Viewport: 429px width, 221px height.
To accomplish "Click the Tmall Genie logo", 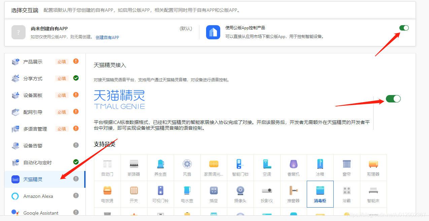I will tap(119, 99).
